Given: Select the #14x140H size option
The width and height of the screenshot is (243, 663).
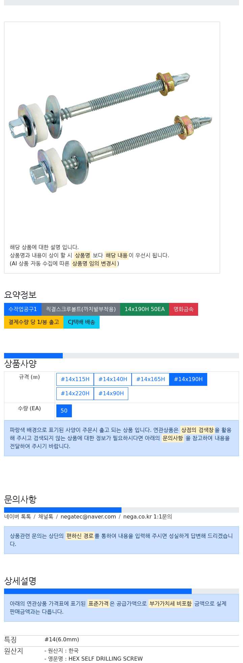Looking at the screenshot, I should 113,379.
